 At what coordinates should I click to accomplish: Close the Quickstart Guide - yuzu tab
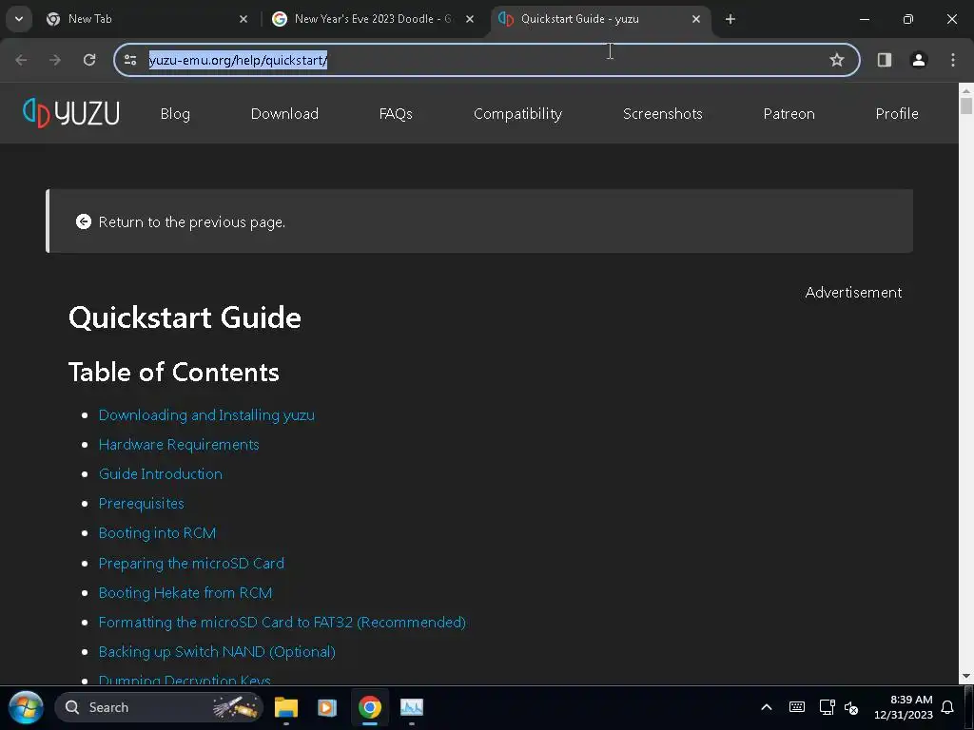point(696,19)
